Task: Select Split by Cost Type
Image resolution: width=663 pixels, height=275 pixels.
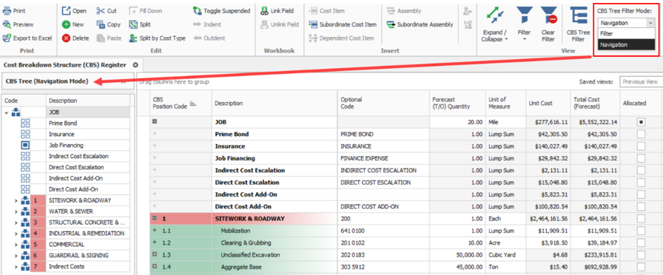Action: click(157, 38)
